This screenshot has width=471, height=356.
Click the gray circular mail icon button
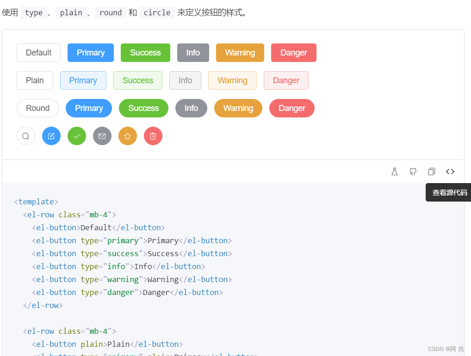(x=102, y=136)
